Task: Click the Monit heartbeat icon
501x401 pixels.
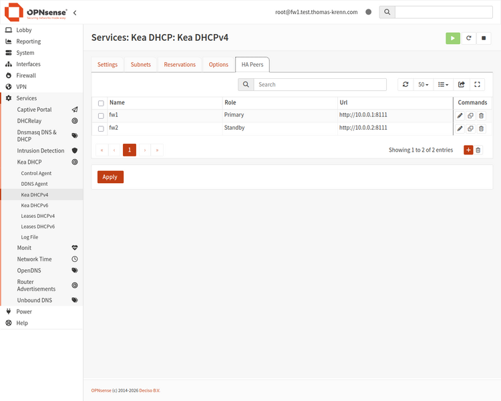Action: tap(75, 248)
